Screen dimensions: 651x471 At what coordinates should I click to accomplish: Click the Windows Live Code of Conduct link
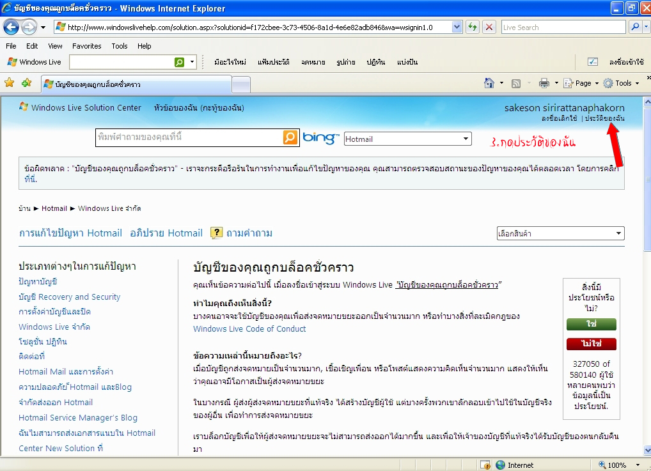pos(249,328)
